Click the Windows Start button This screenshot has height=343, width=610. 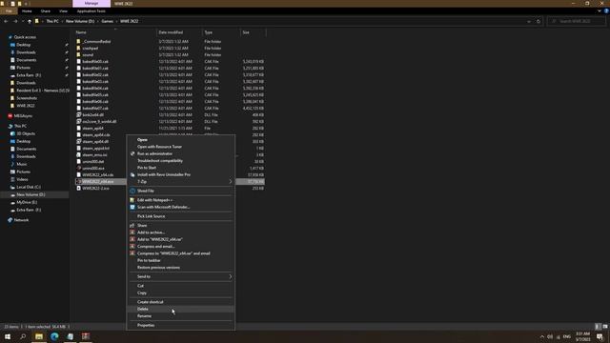[8, 336]
